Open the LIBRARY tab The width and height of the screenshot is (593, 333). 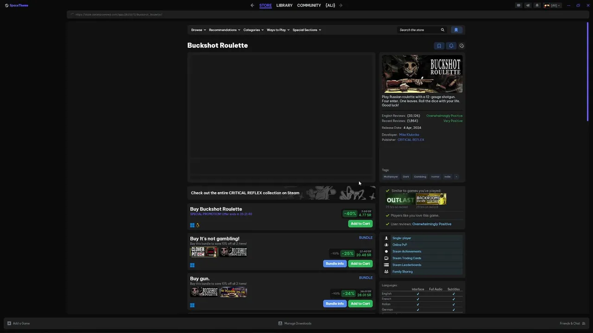coord(284,6)
